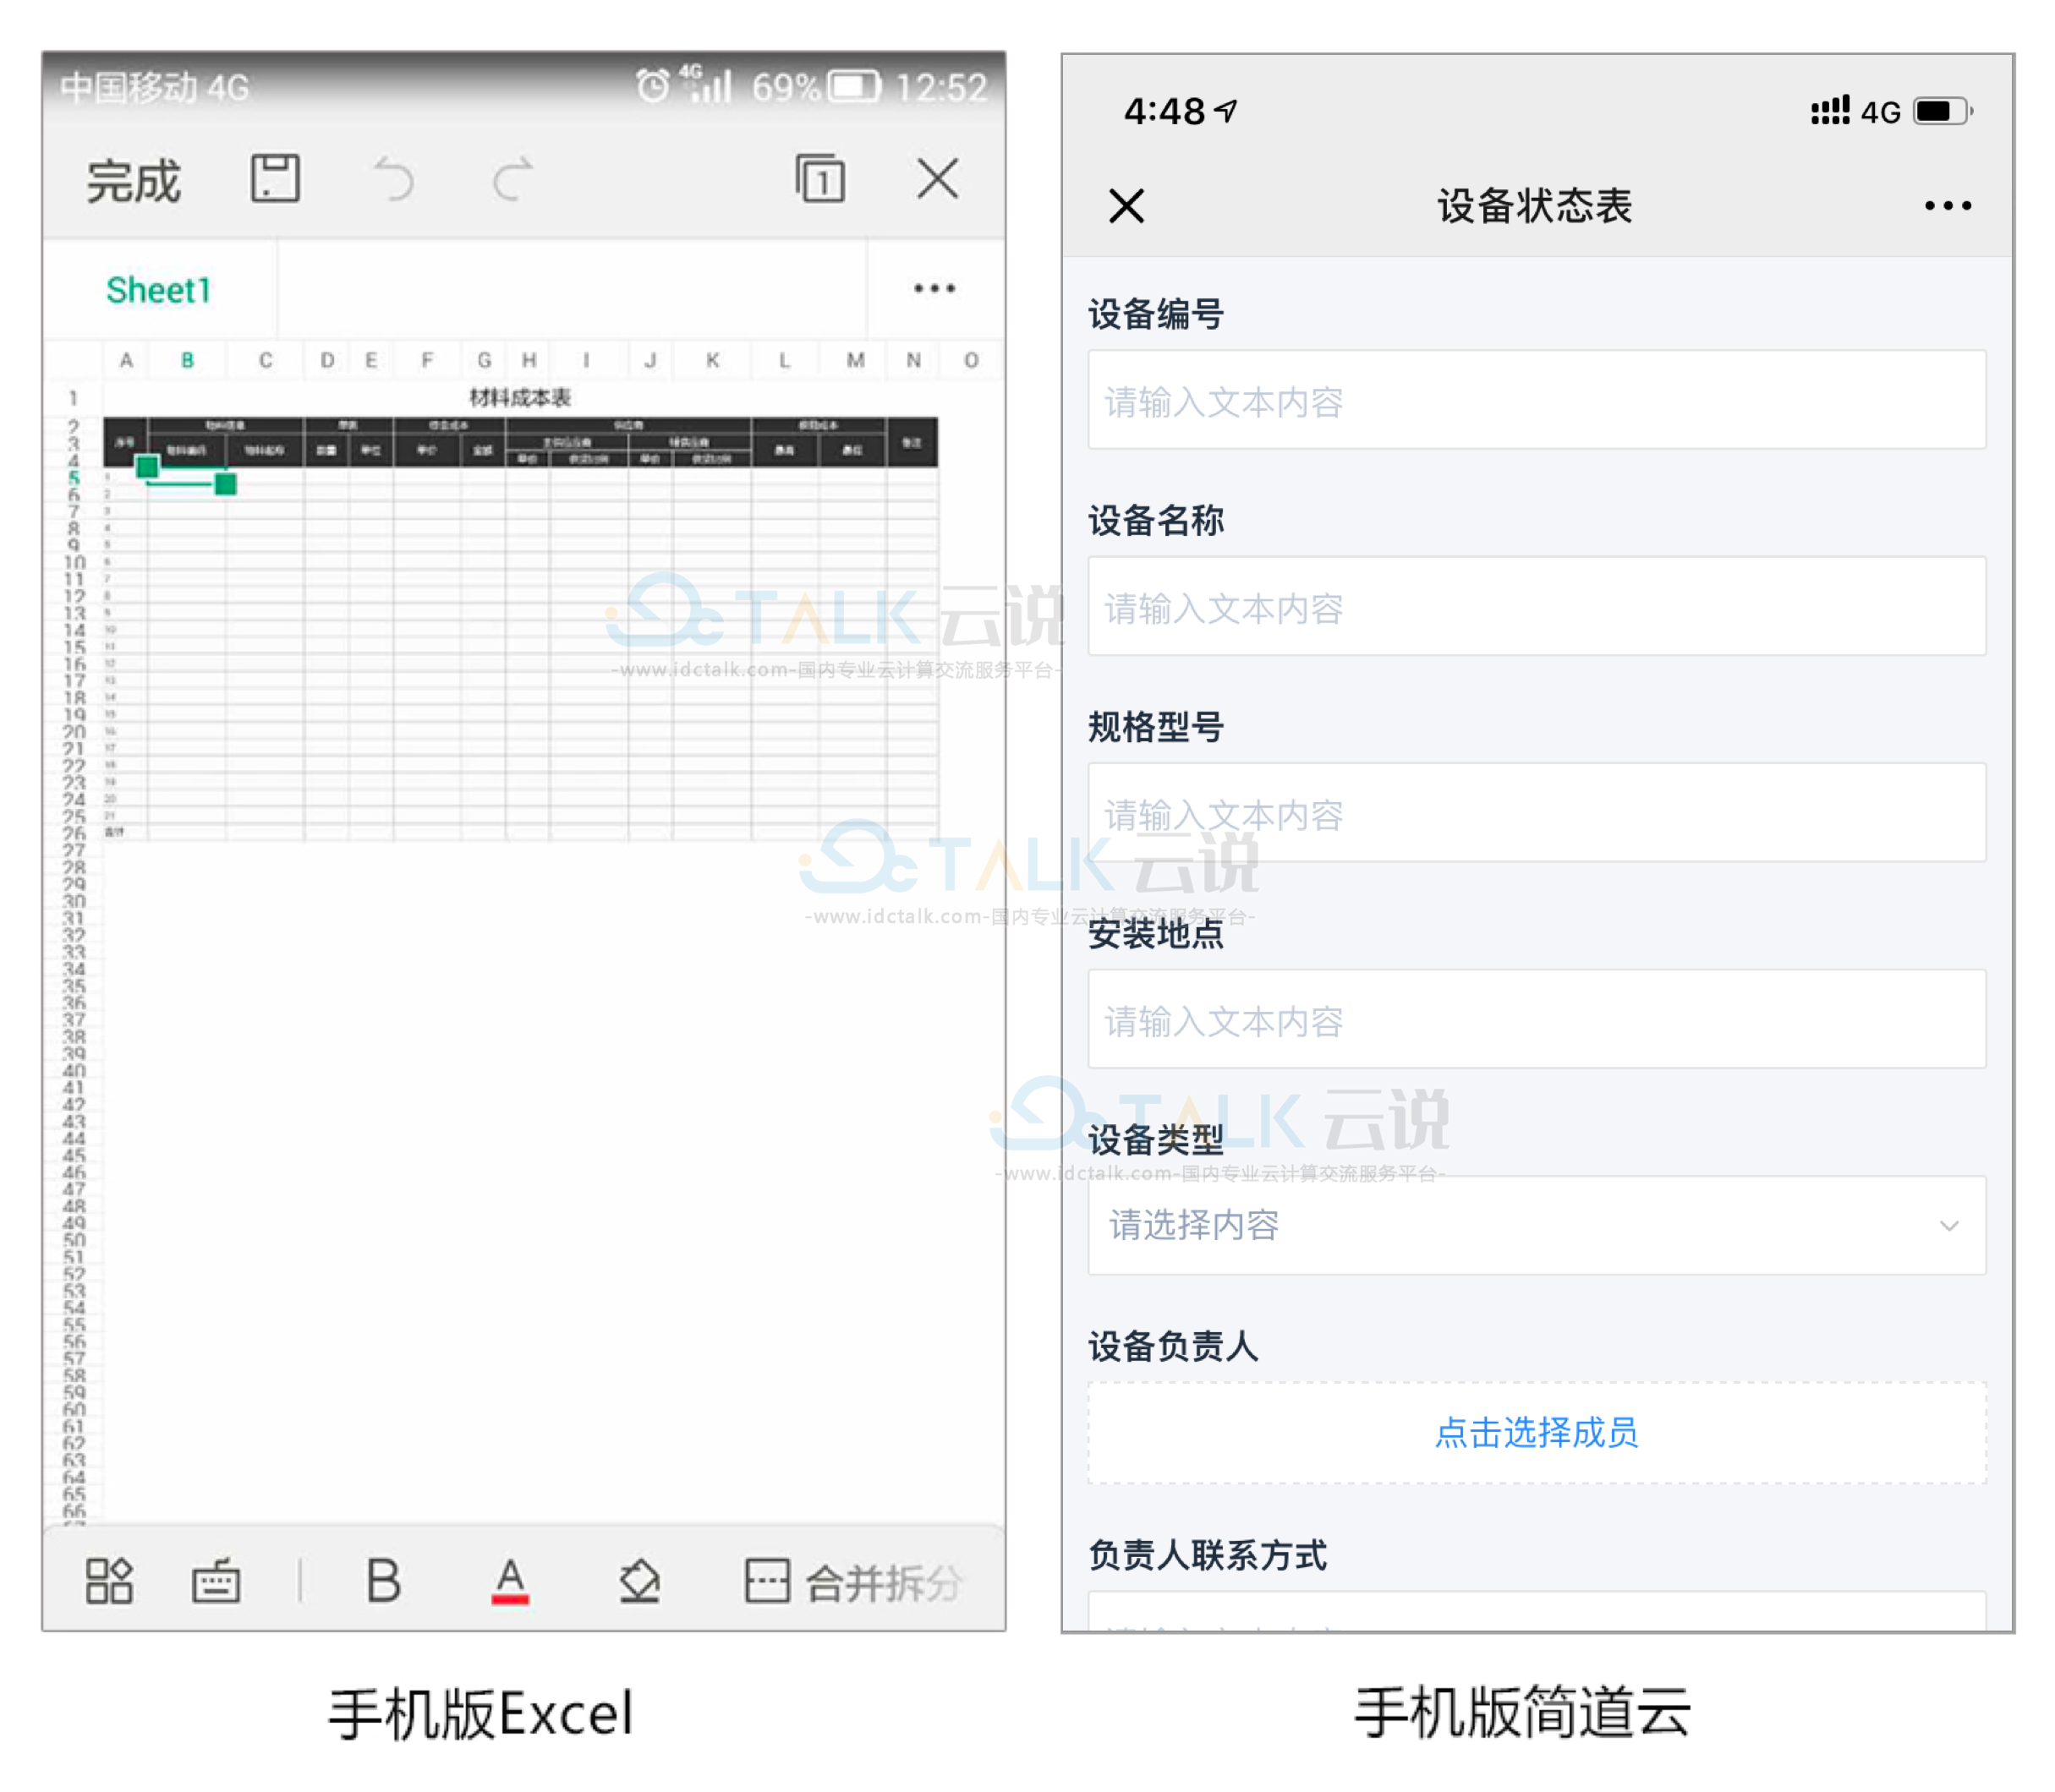The height and width of the screenshot is (1792, 2055).
Task: Switch to the Sheet1 tab
Action: pyautogui.click(x=158, y=290)
